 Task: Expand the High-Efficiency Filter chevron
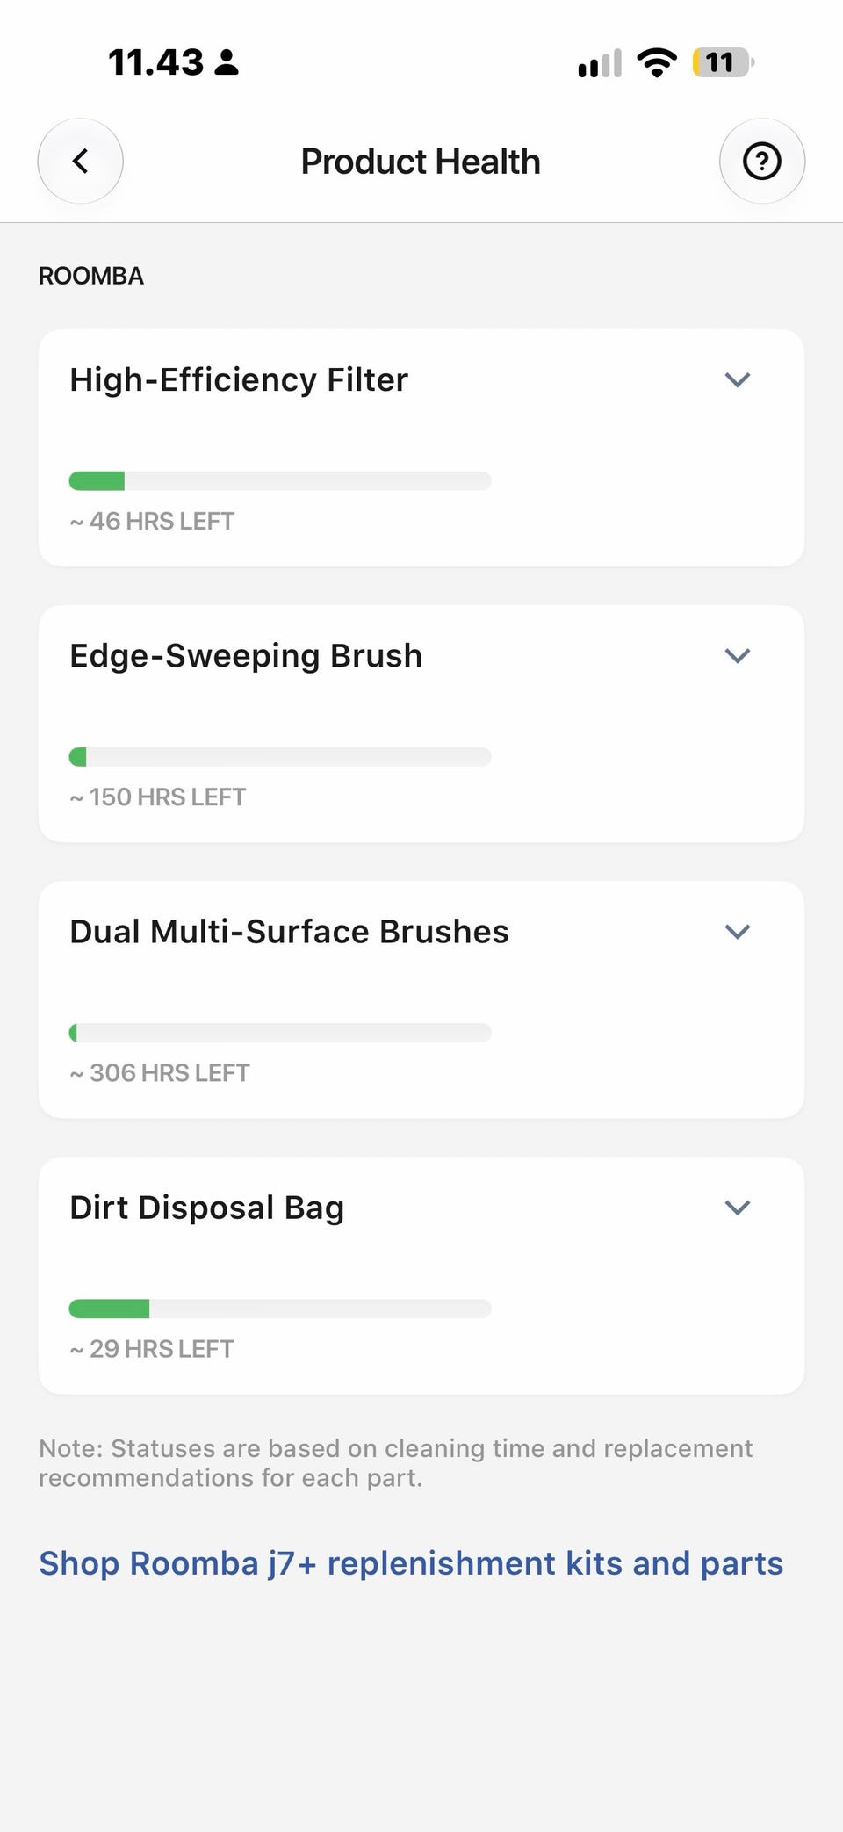[738, 379]
